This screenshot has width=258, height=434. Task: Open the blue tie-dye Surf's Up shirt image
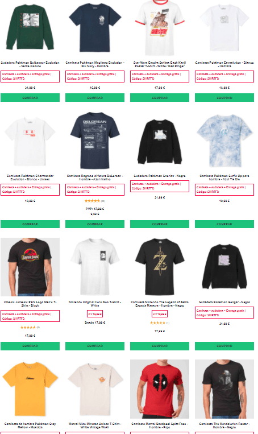[224, 140]
